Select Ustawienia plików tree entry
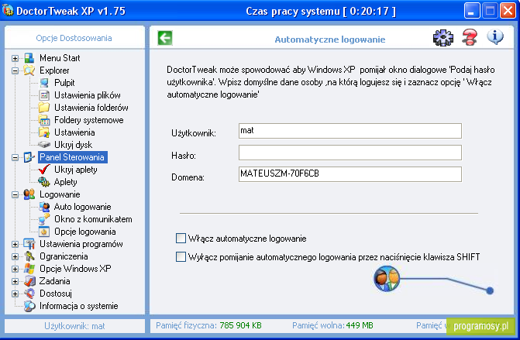 [88, 95]
